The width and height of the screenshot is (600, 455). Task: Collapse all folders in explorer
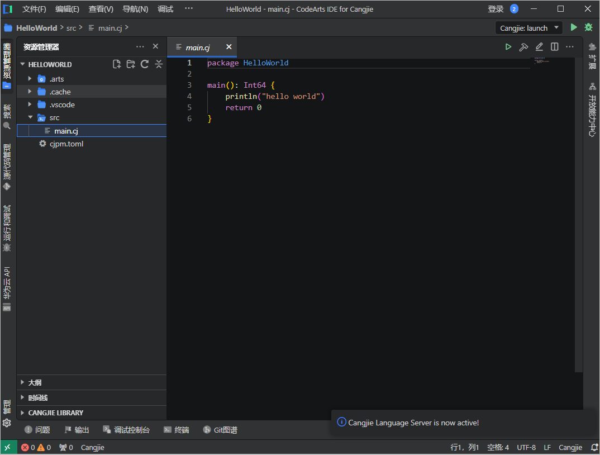point(159,64)
